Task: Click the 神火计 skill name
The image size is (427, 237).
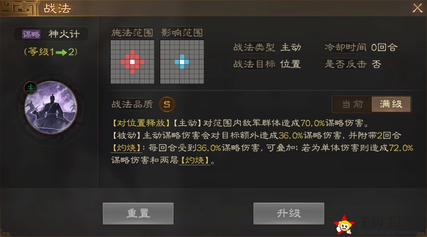Action: (x=64, y=34)
